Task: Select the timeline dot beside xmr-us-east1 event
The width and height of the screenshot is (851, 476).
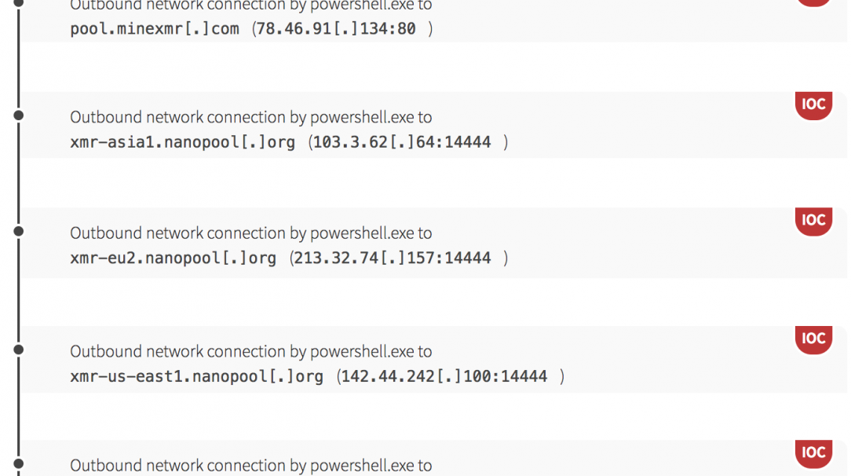Action: click(x=19, y=350)
